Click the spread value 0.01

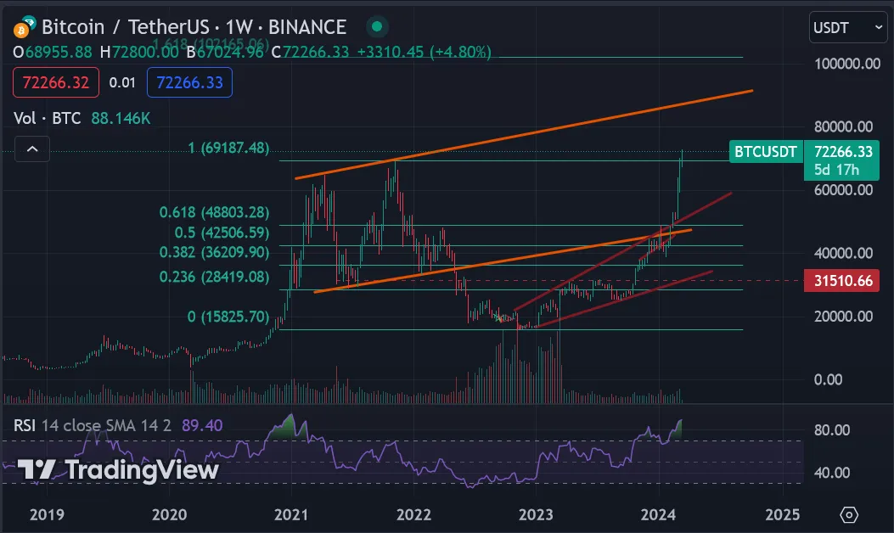[122, 82]
